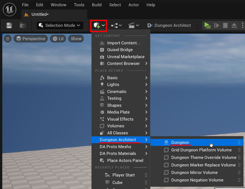Open the viewport Show flags menu
245x189 pixels.
click(76, 39)
